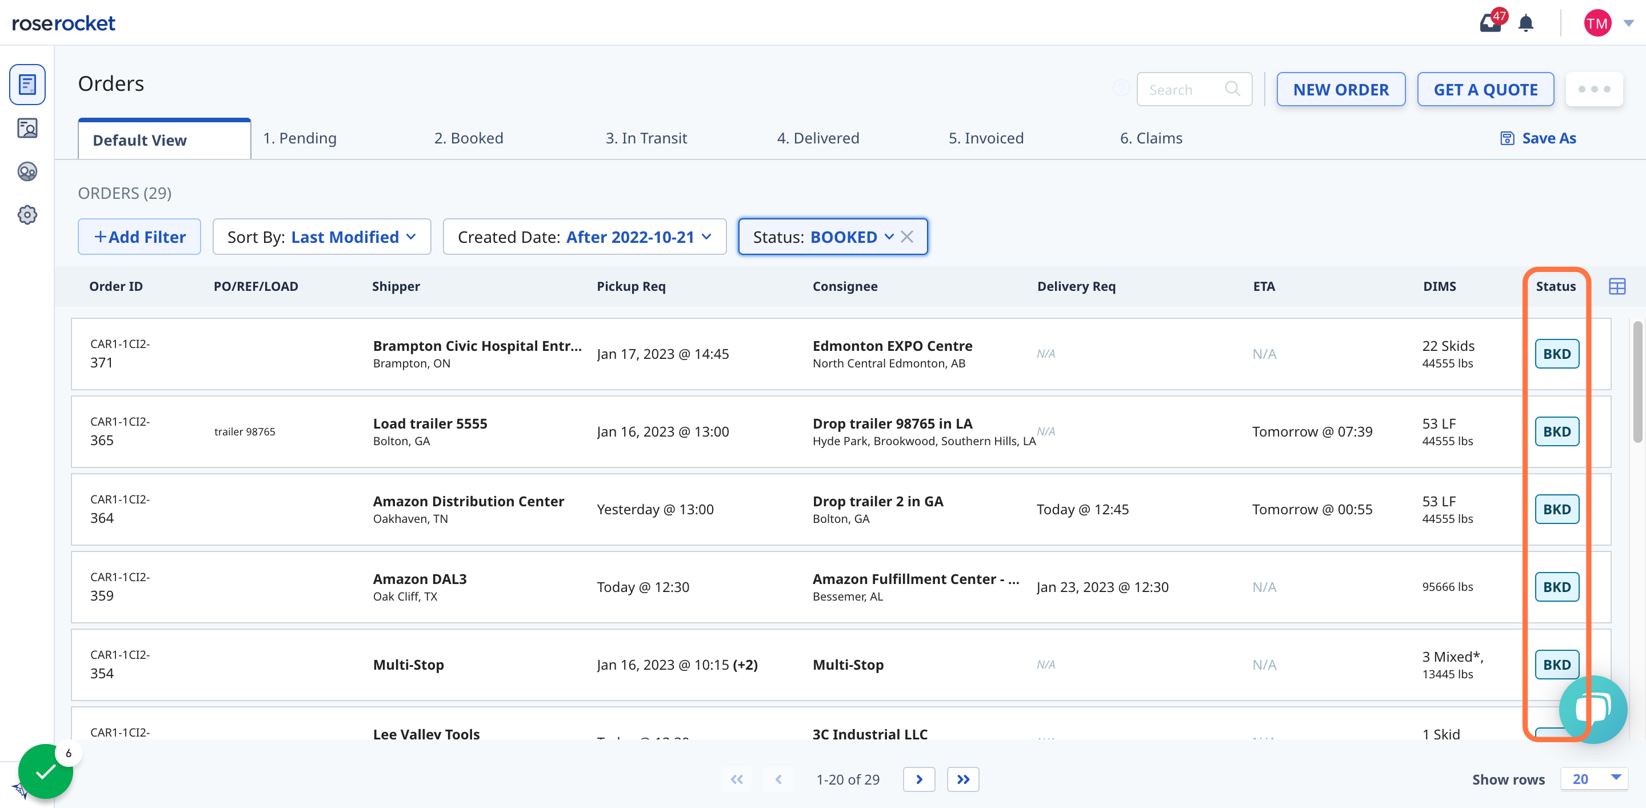Image resolution: width=1646 pixels, height=808 pixels.
Task: Switch to the 6. Claims tab
Action: [1151, 138]
